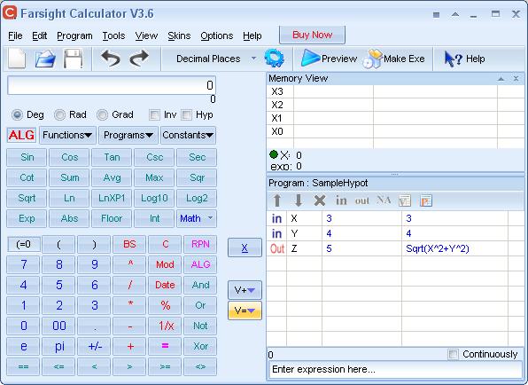
Task: Collapse Memory View with its up triangle
Action: click(x=501, y=79)
